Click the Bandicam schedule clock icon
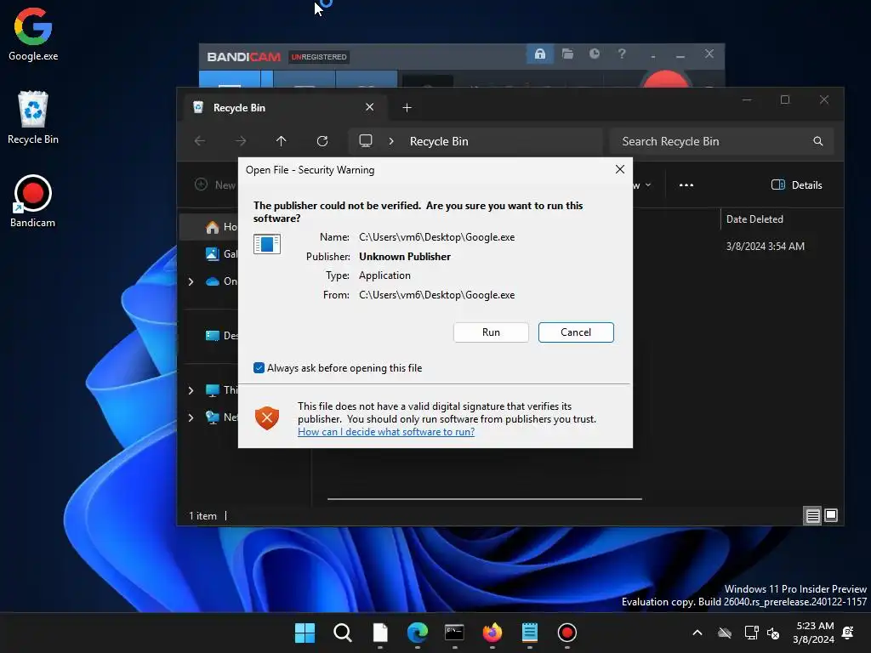 point(595,54)
